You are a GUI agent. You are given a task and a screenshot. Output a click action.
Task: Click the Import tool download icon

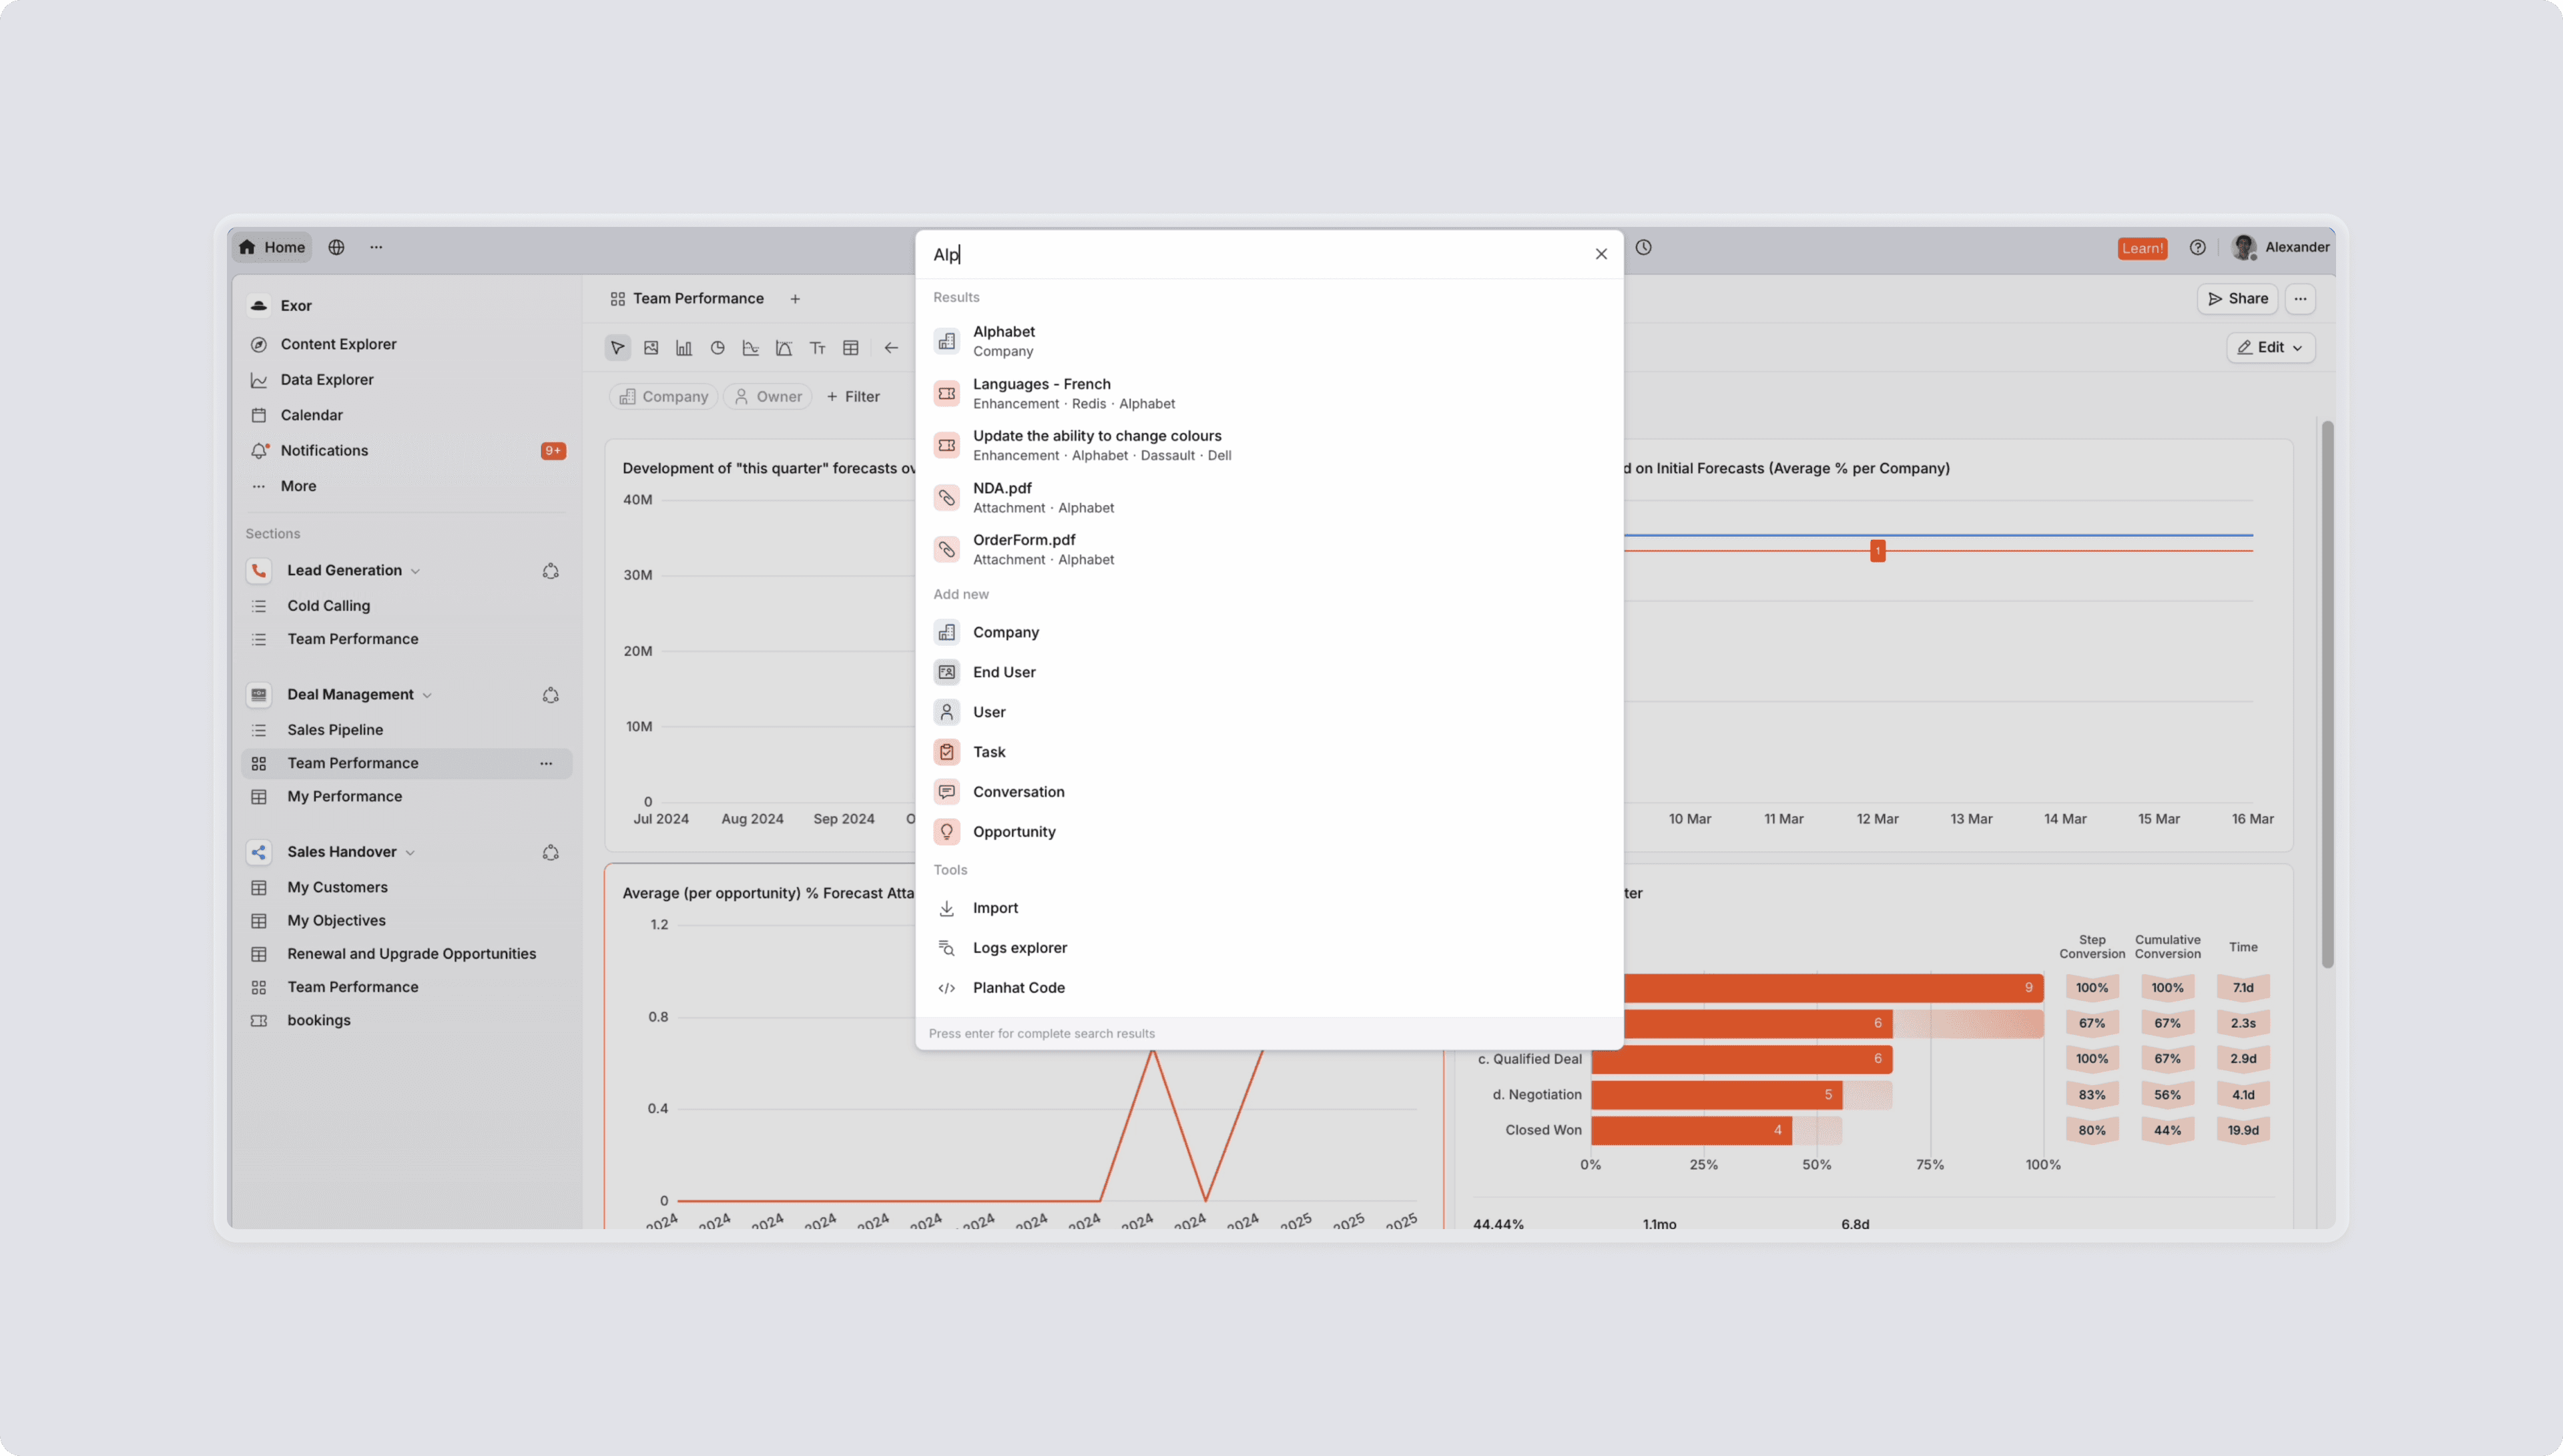point(946,908)
